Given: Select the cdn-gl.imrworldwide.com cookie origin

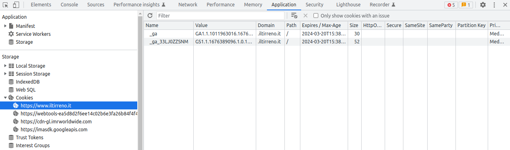Looking at the screenshot, I should pyautogui.click(x=56, y=121).
